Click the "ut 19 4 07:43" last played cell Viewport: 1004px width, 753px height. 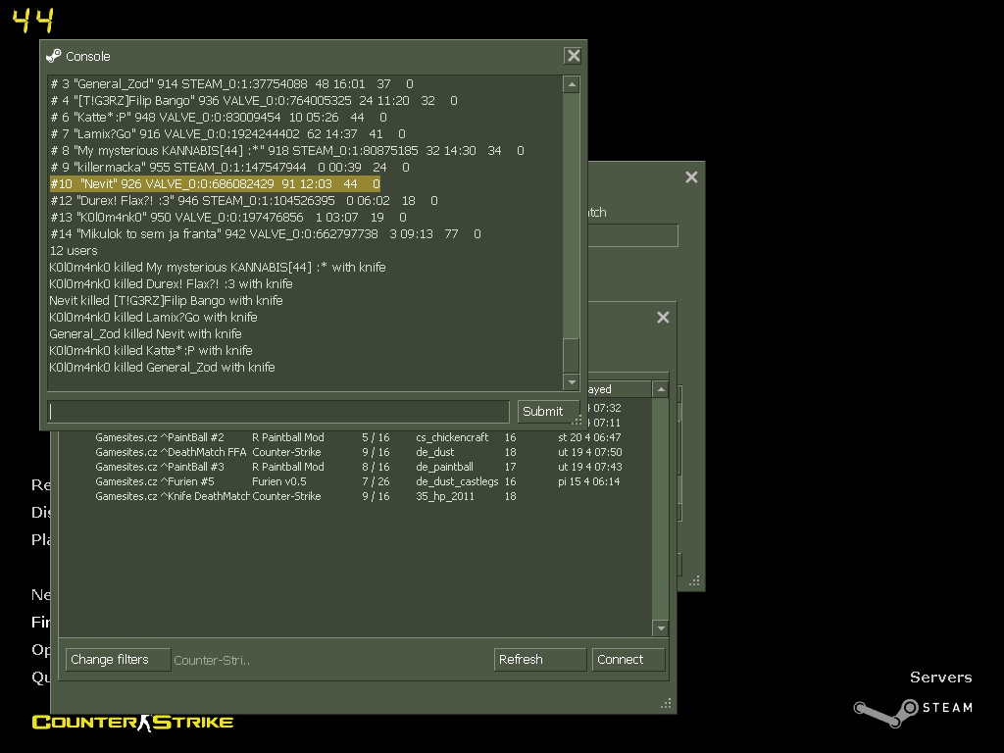589,467
